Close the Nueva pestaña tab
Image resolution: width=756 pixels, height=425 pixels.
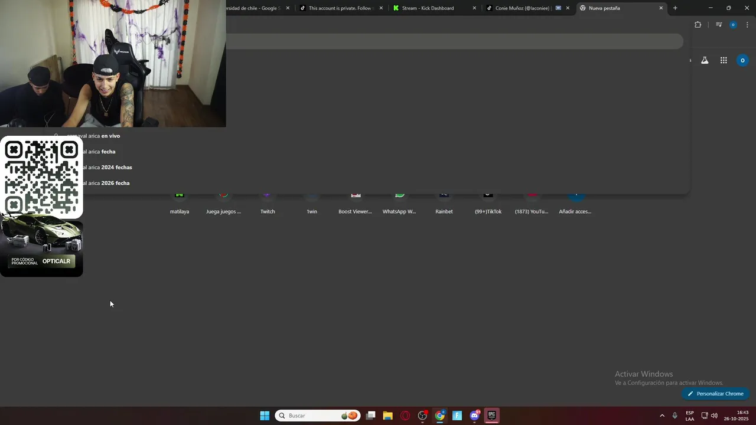click(x=661, y=8)
